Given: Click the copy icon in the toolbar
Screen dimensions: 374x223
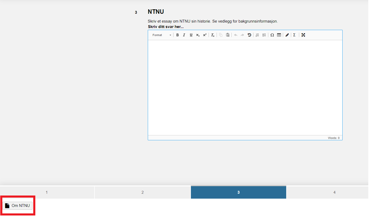Looking at the screenshot, I should pyautogui.click(x=221, y=35).
